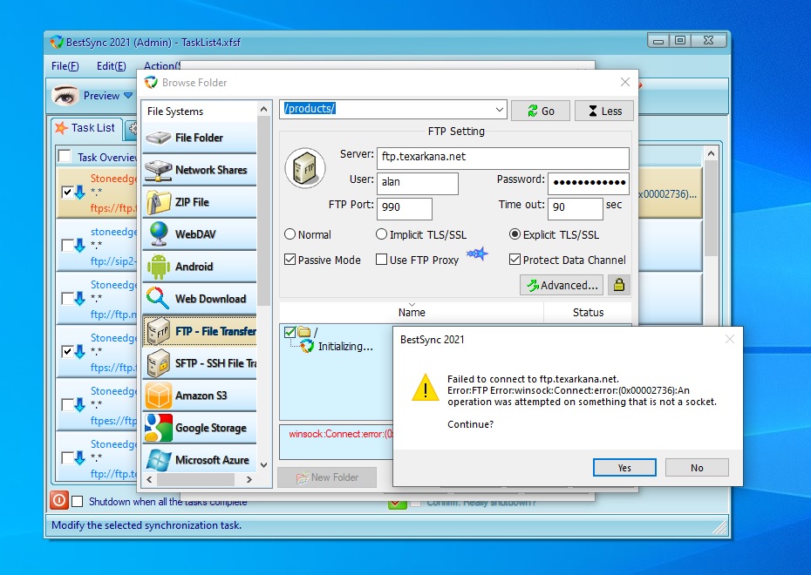The width and height of the screenshot is (811, 575).
Task: Switch to the Task List tab
Action: click(85, 127)
